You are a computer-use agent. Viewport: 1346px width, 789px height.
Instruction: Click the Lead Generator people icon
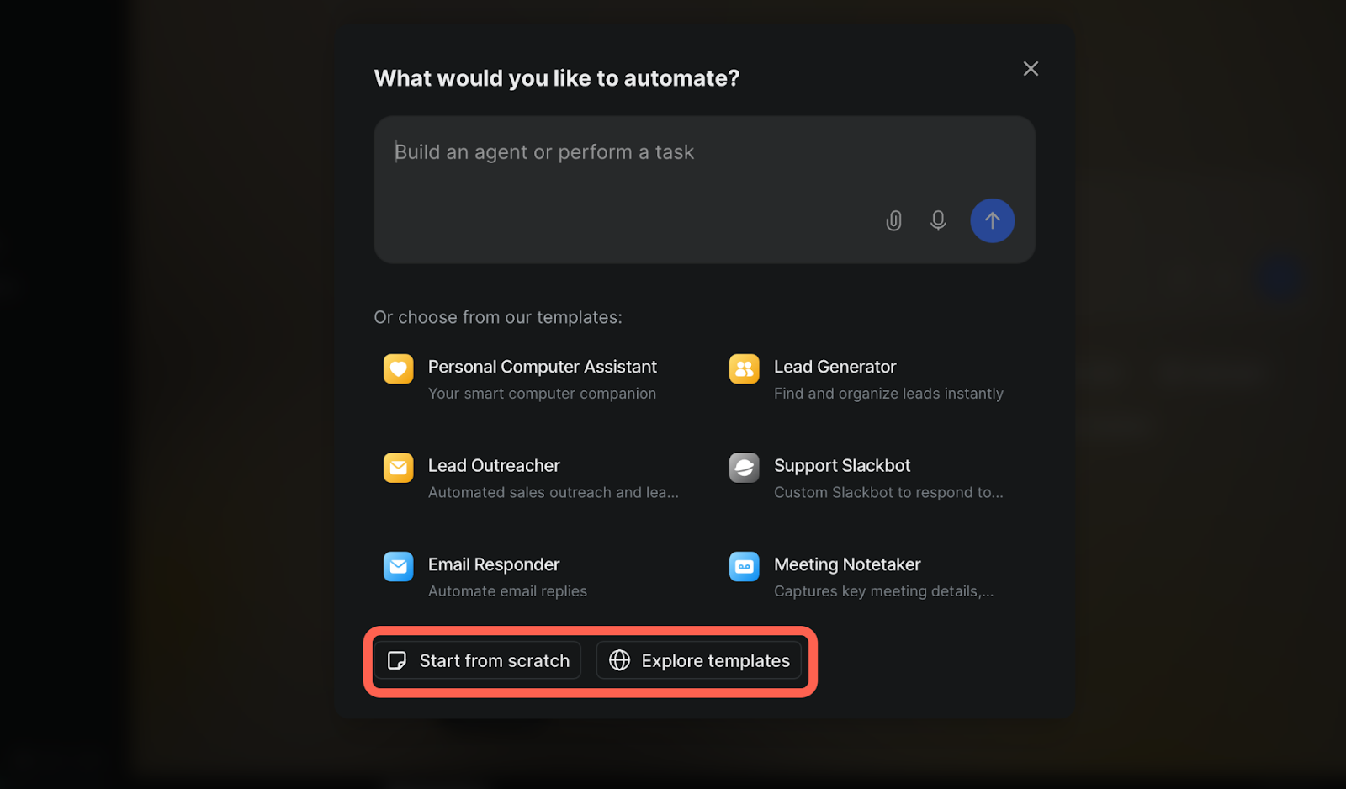[744, 368]
